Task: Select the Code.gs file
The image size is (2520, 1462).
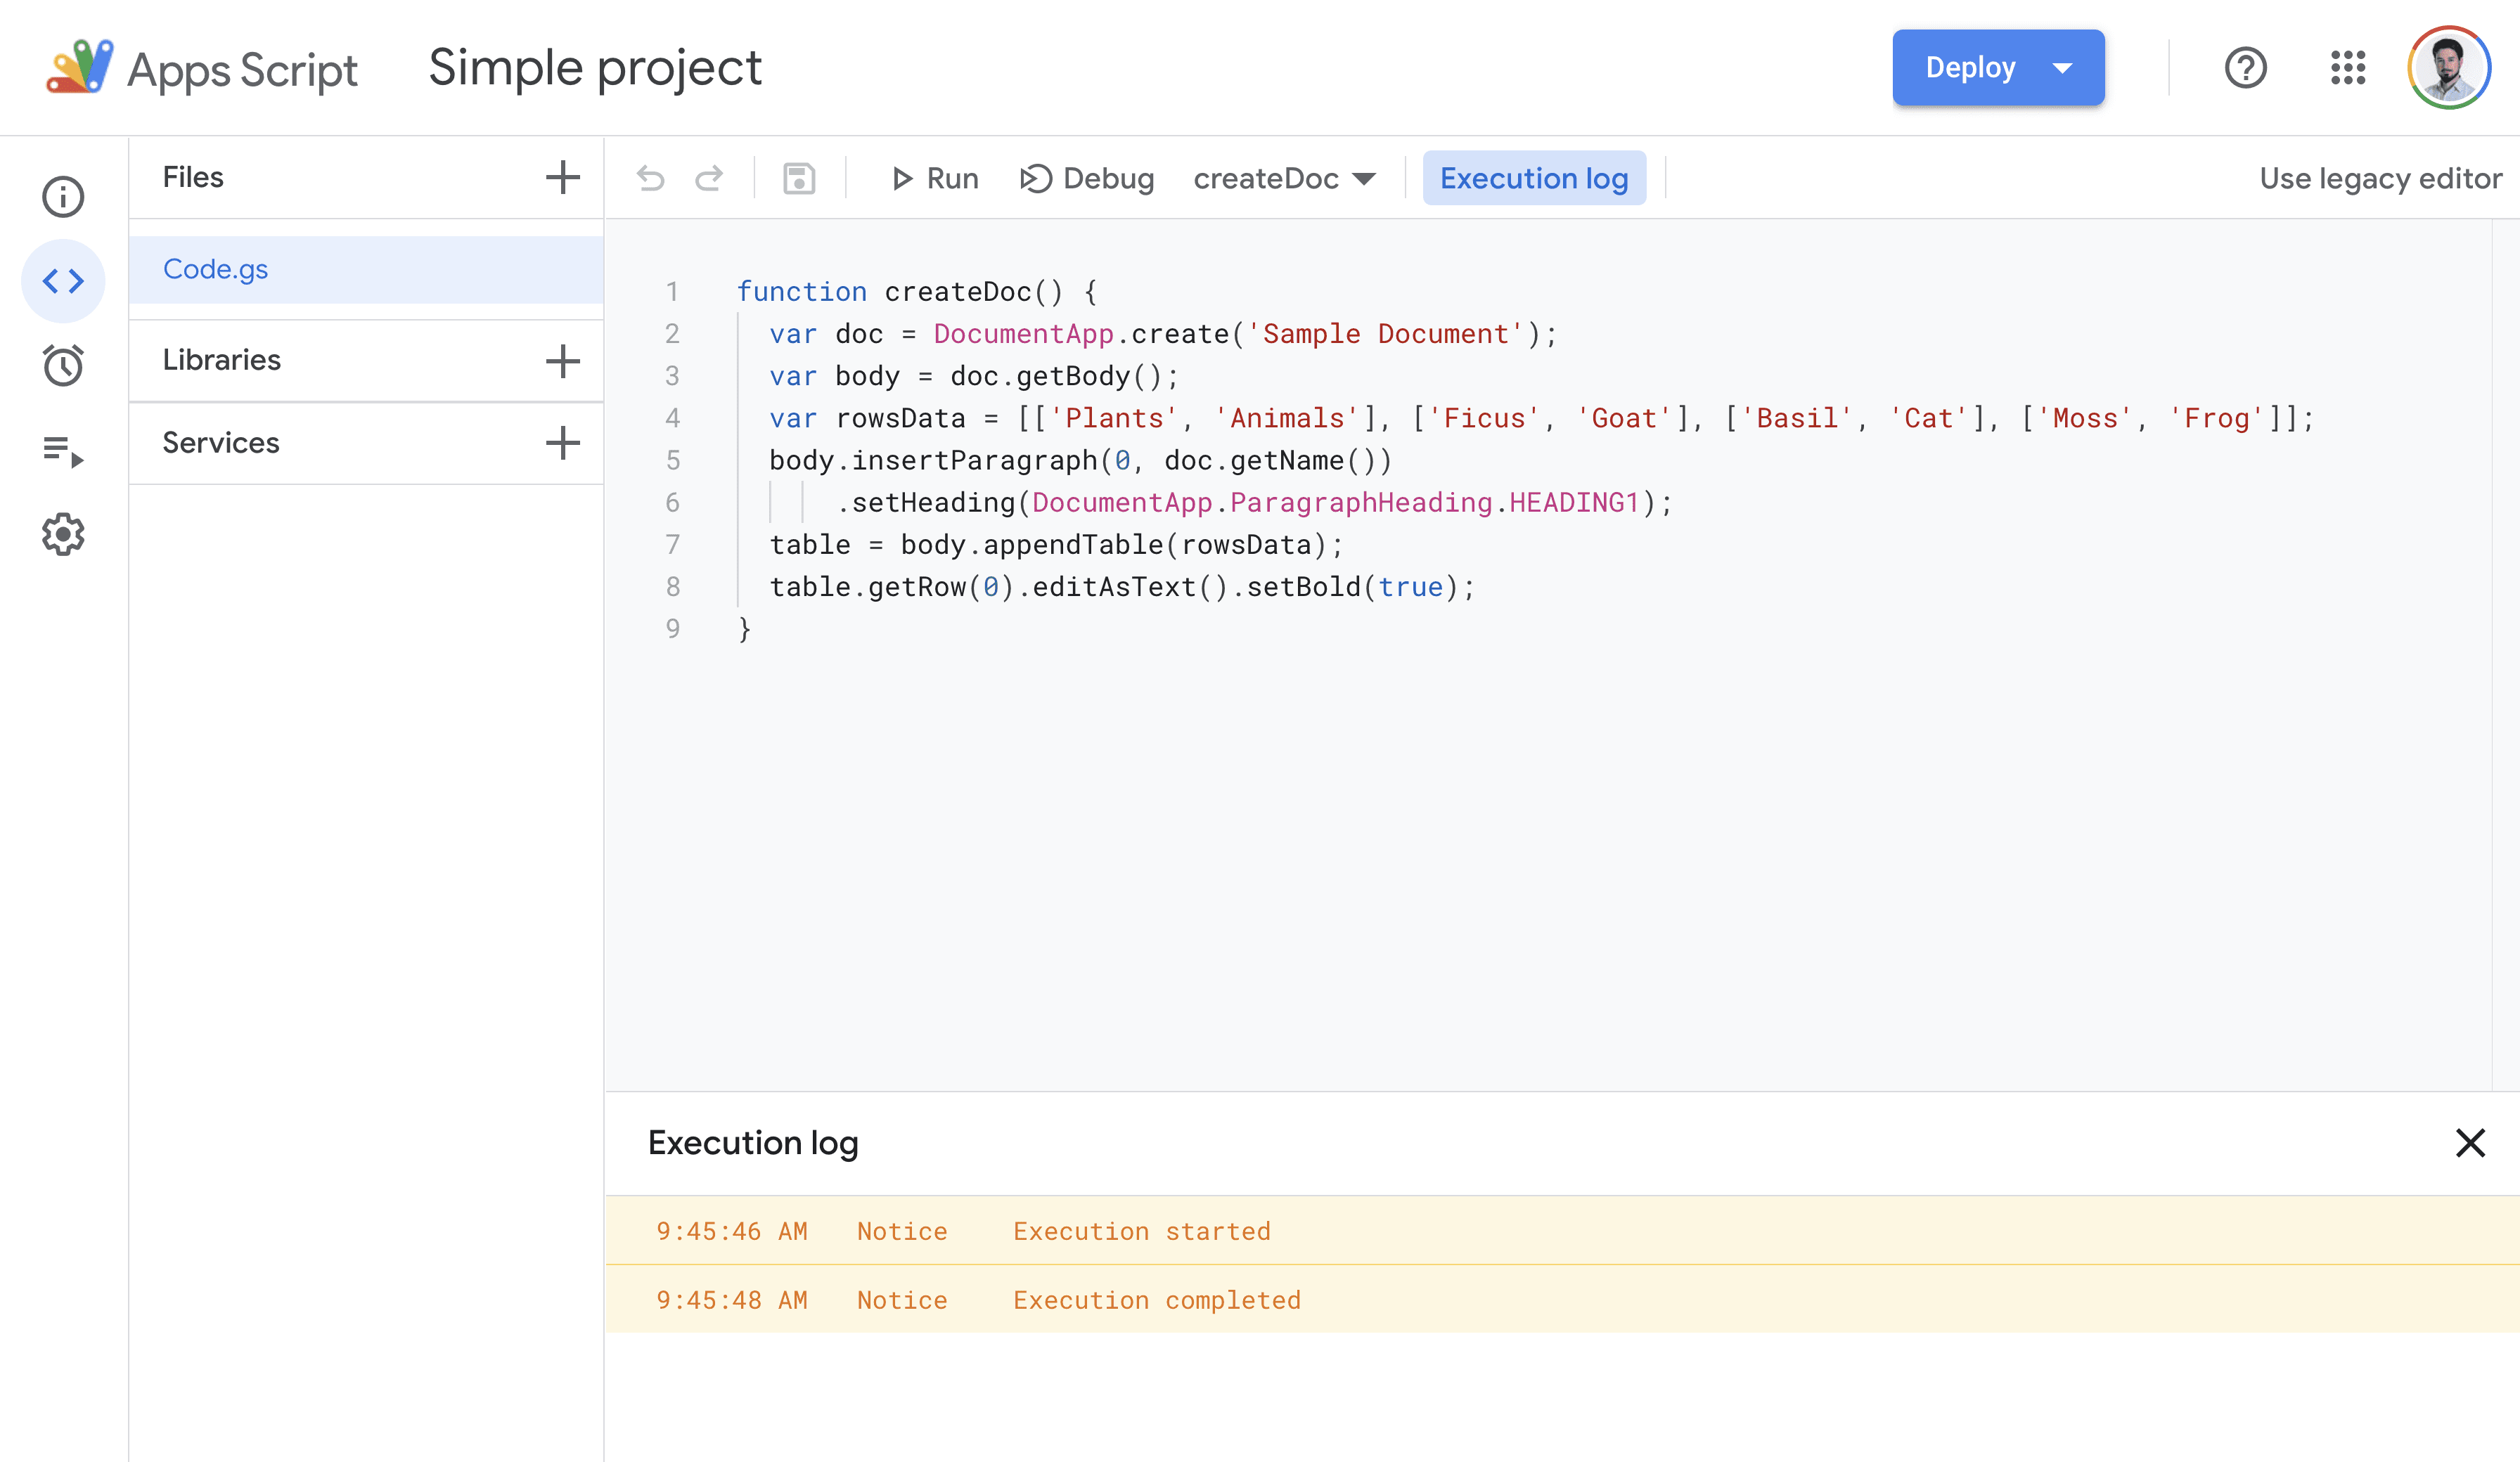Action: point(216,269)
